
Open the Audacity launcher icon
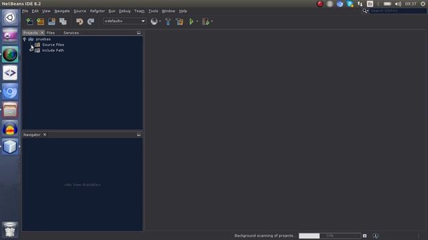coord(10,129)
